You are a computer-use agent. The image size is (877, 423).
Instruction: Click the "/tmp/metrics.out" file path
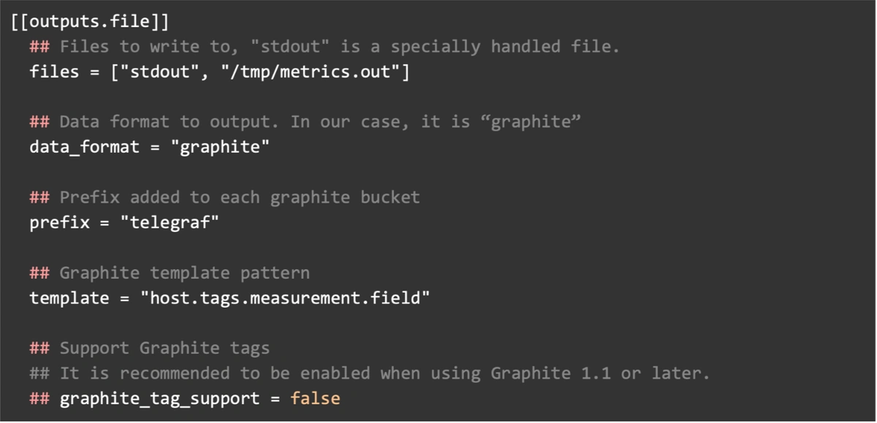(311, 72)
